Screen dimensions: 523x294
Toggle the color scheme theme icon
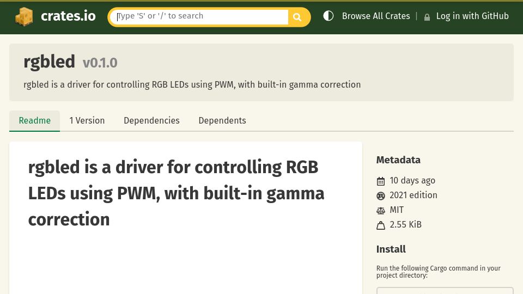328,16
